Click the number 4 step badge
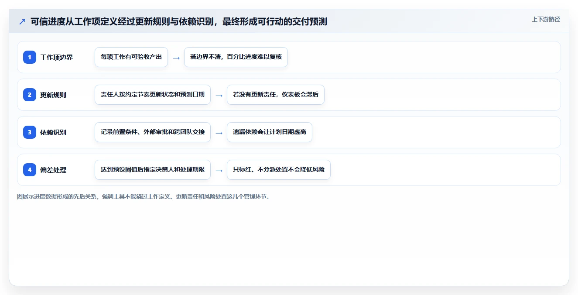 tap(30, 170)
